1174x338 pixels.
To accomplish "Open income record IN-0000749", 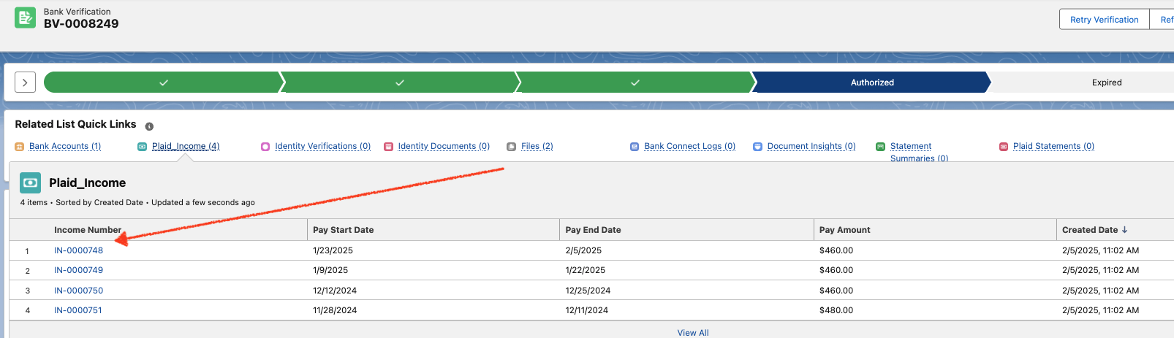I will (78, 270).
